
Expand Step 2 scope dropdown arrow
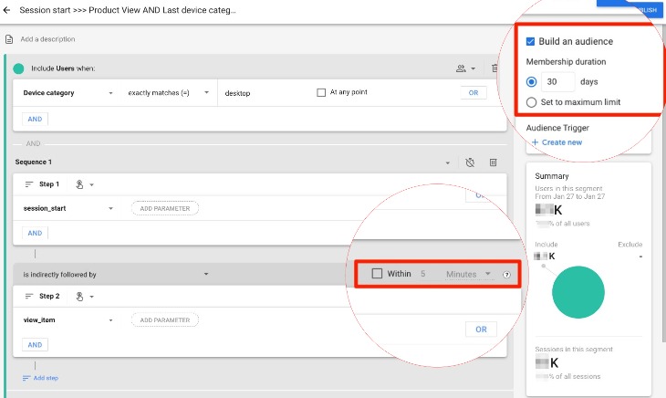92,297
